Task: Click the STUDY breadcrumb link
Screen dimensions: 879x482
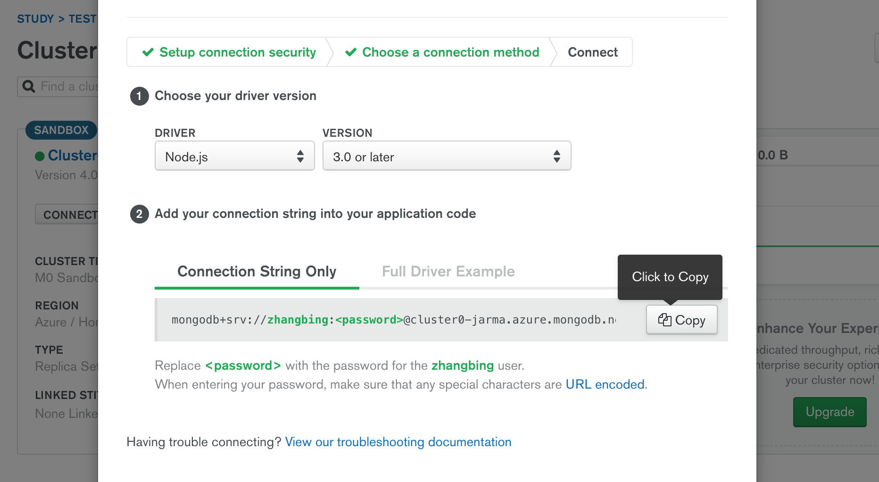Action: [35, 19]
